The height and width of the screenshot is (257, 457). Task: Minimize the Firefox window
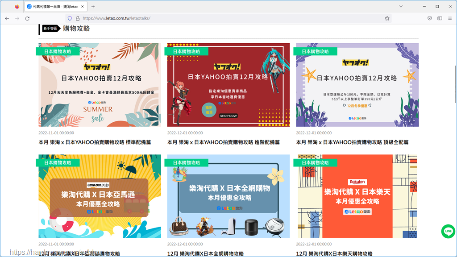tap(424, 6)
